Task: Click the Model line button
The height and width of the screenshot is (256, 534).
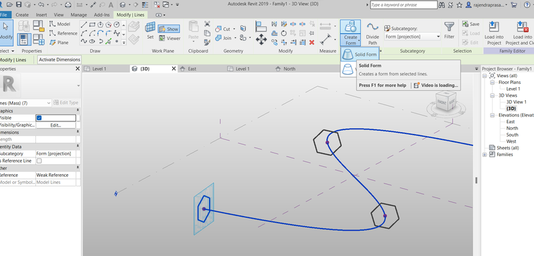Action: coord(60,24)
